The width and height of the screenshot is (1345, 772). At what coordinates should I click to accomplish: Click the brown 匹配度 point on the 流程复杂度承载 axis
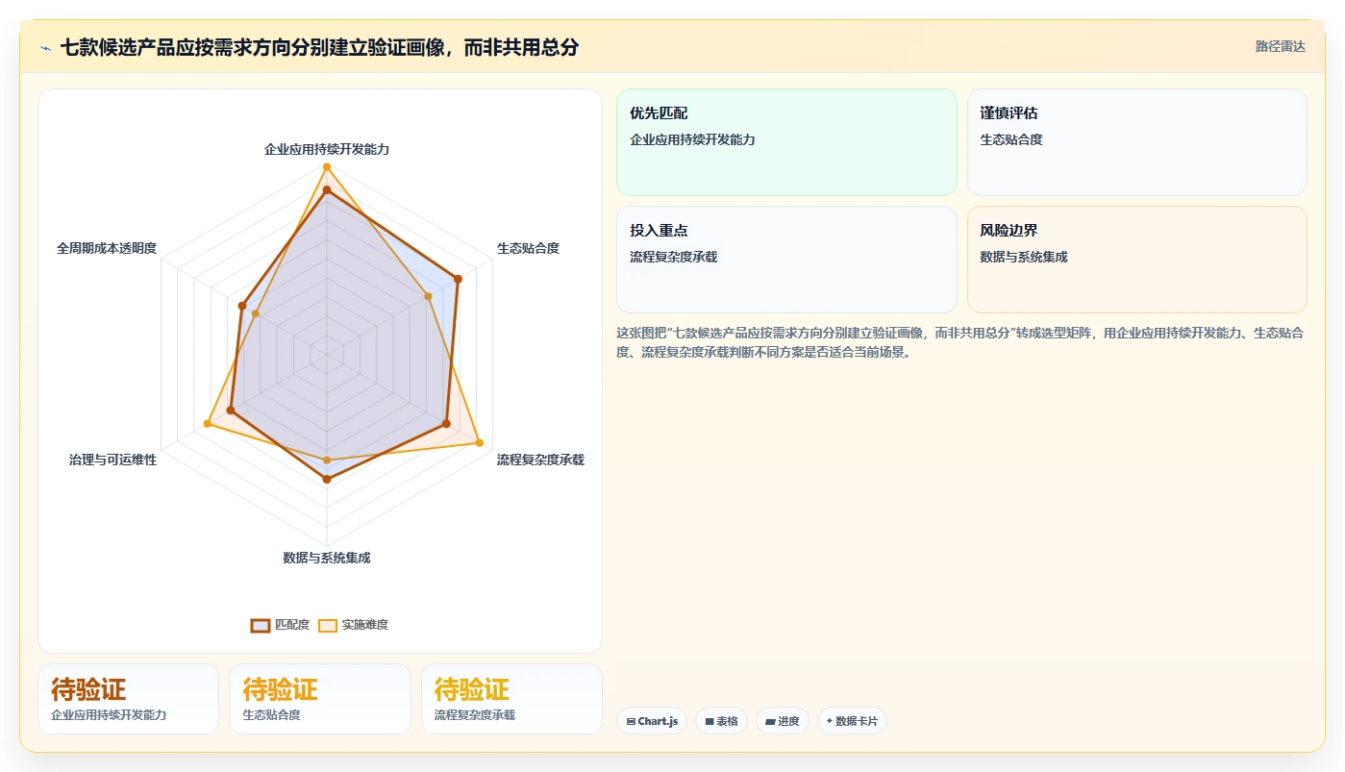(x=446, y=423)
